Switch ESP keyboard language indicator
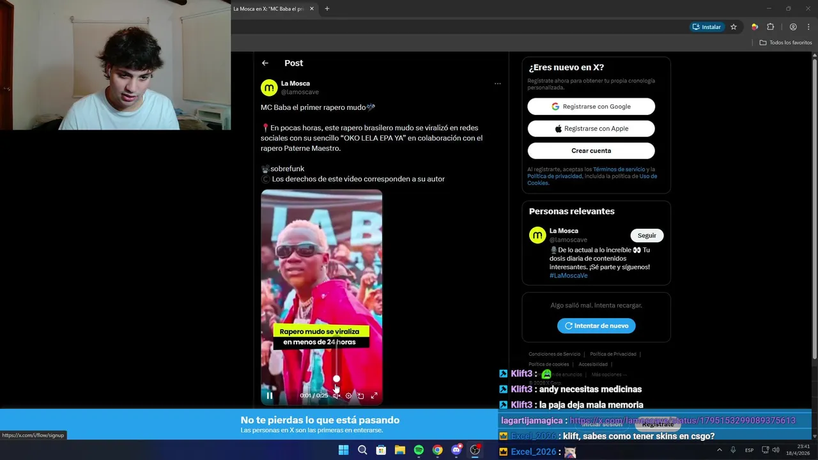 coord(749,450)
